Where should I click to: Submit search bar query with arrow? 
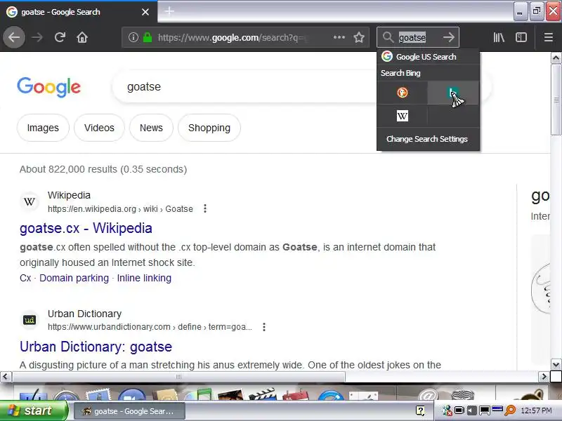point(448,37)
